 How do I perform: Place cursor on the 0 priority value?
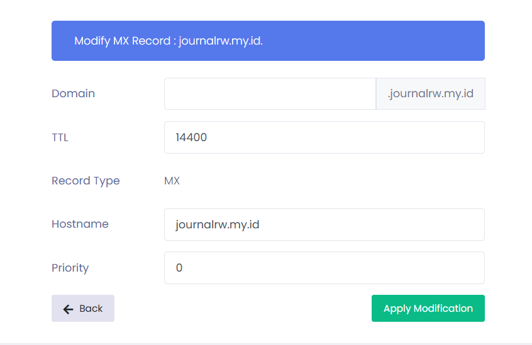[x=179, y=268]
